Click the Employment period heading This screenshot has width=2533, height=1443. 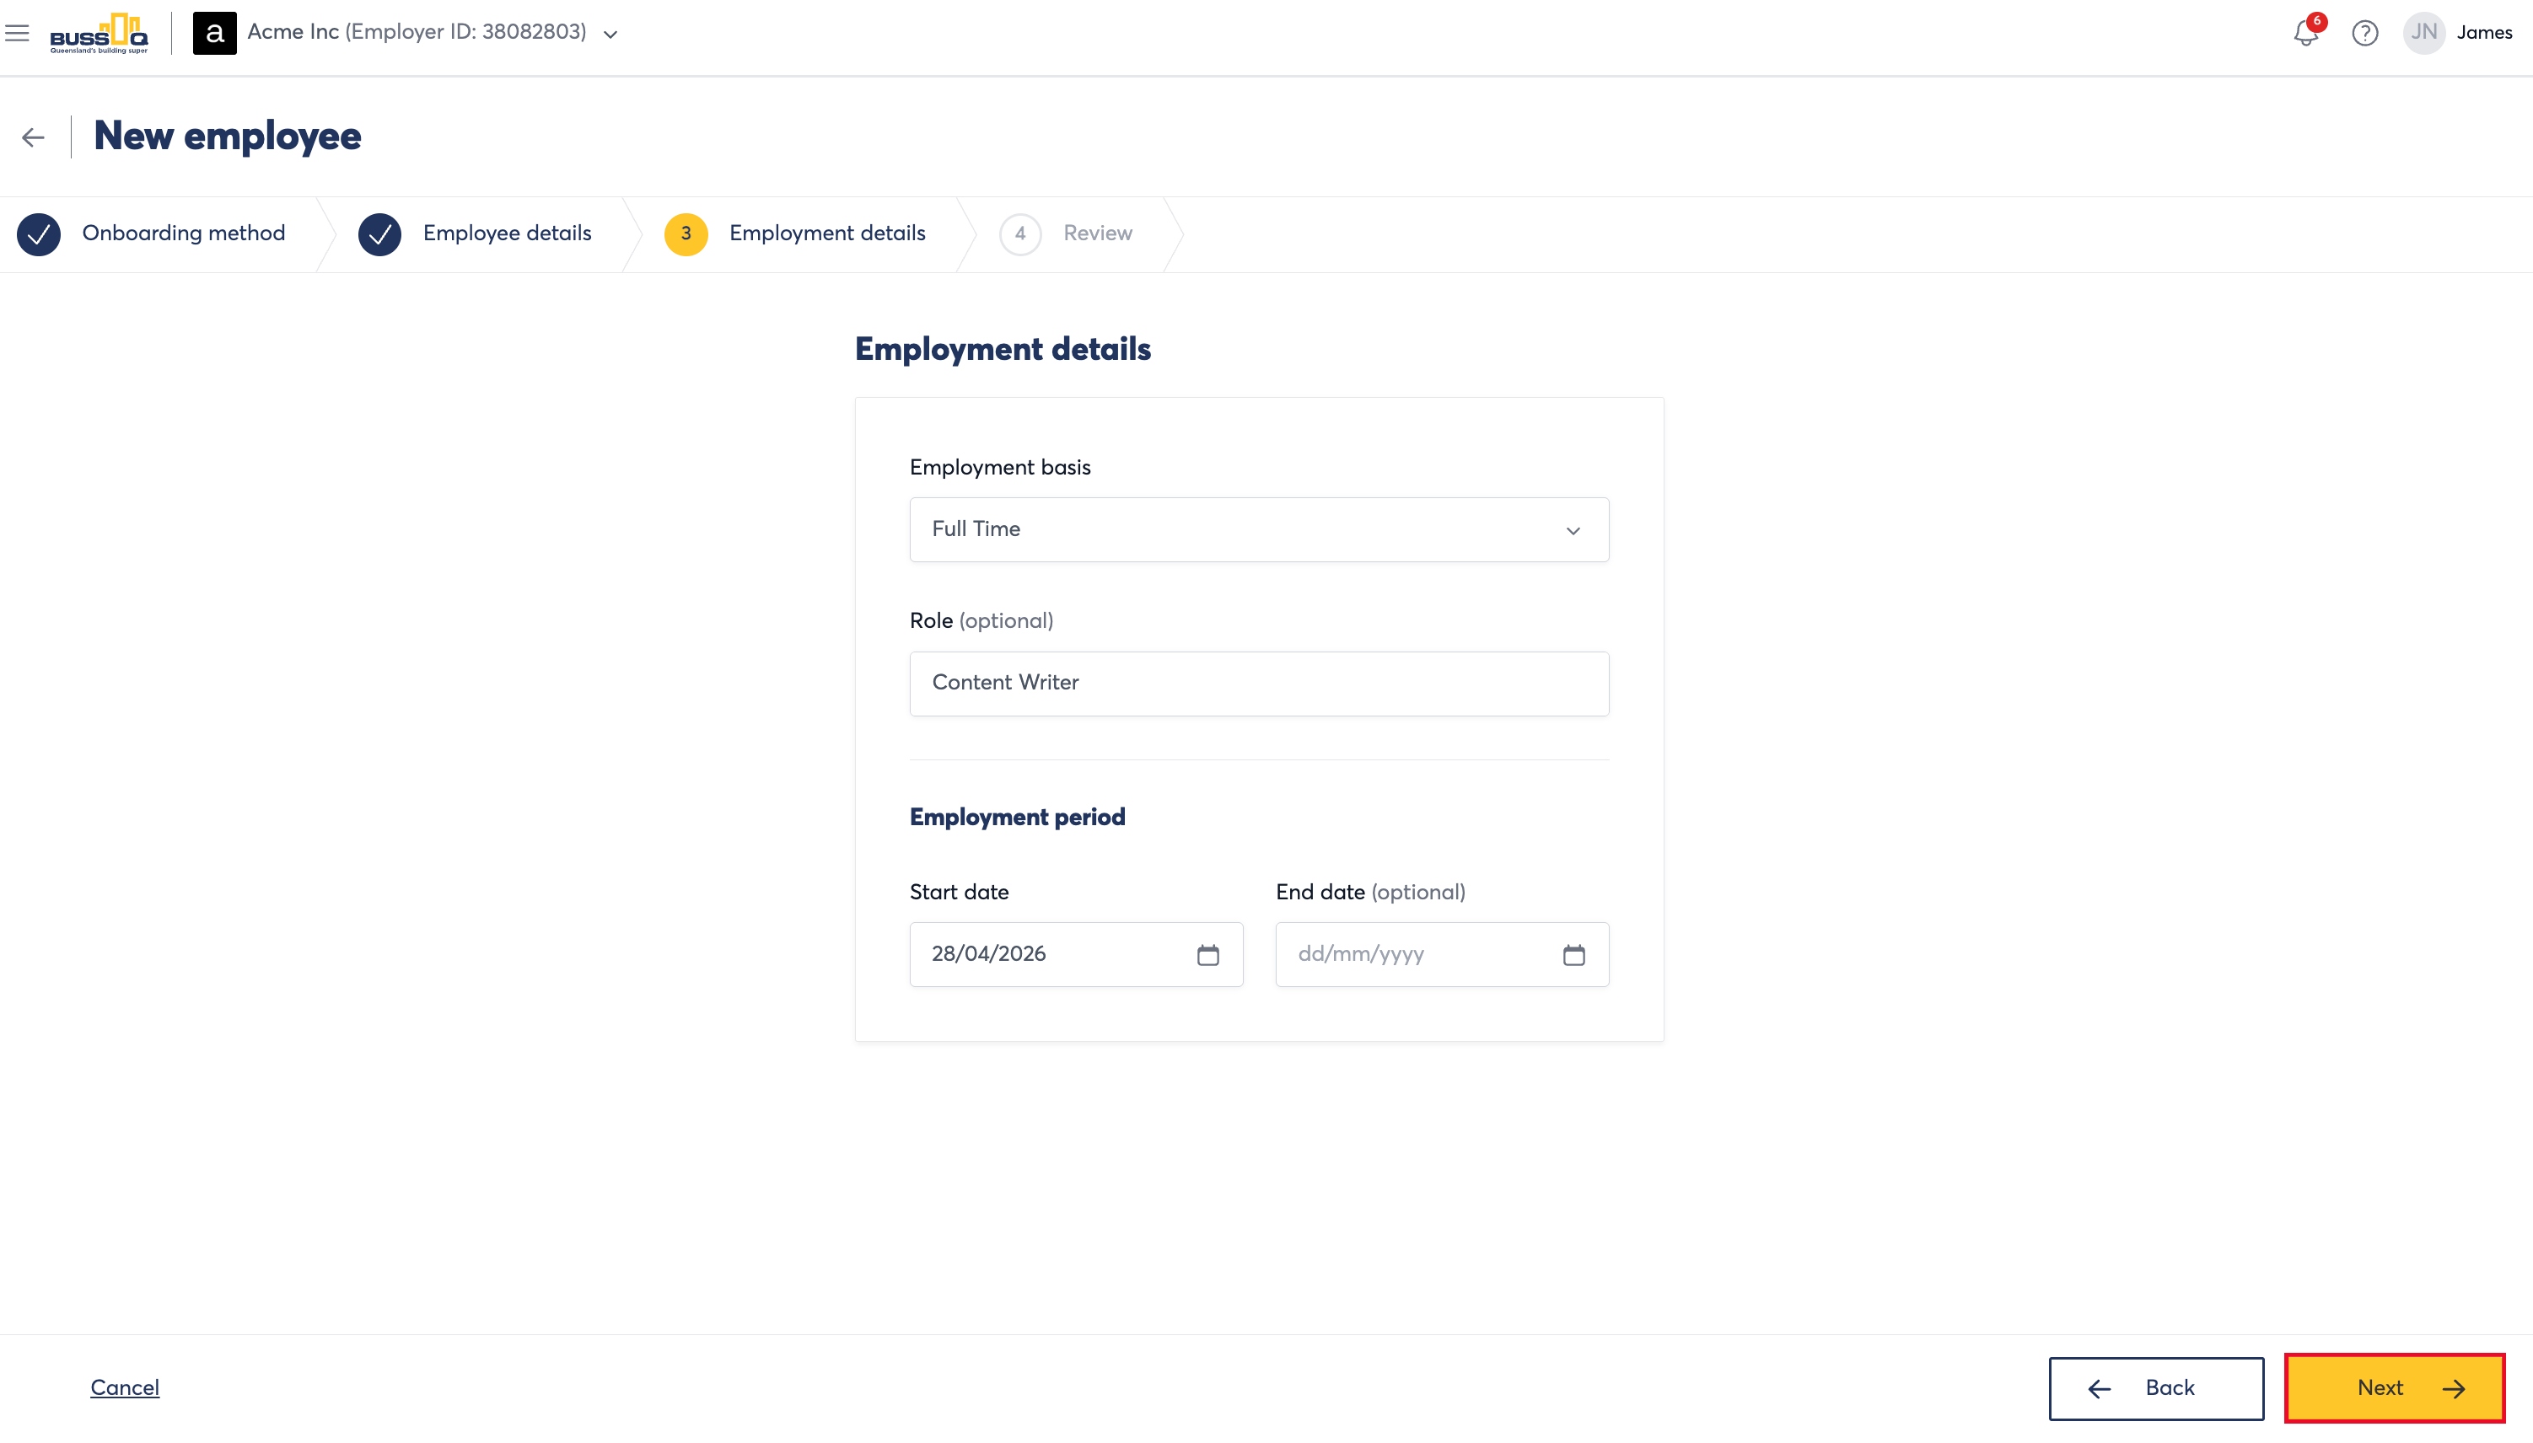tap(1017, 817)
